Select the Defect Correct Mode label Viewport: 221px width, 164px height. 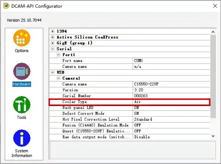pos(84,113)
